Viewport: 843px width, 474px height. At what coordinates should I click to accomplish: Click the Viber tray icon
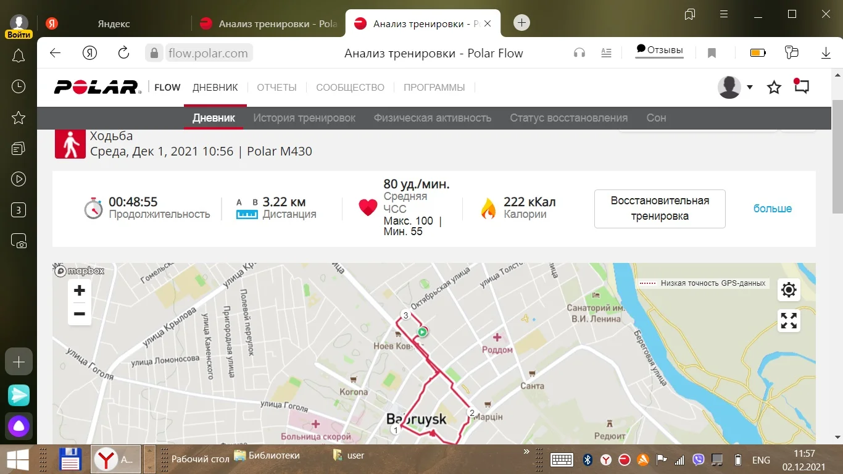click(699, 460)
